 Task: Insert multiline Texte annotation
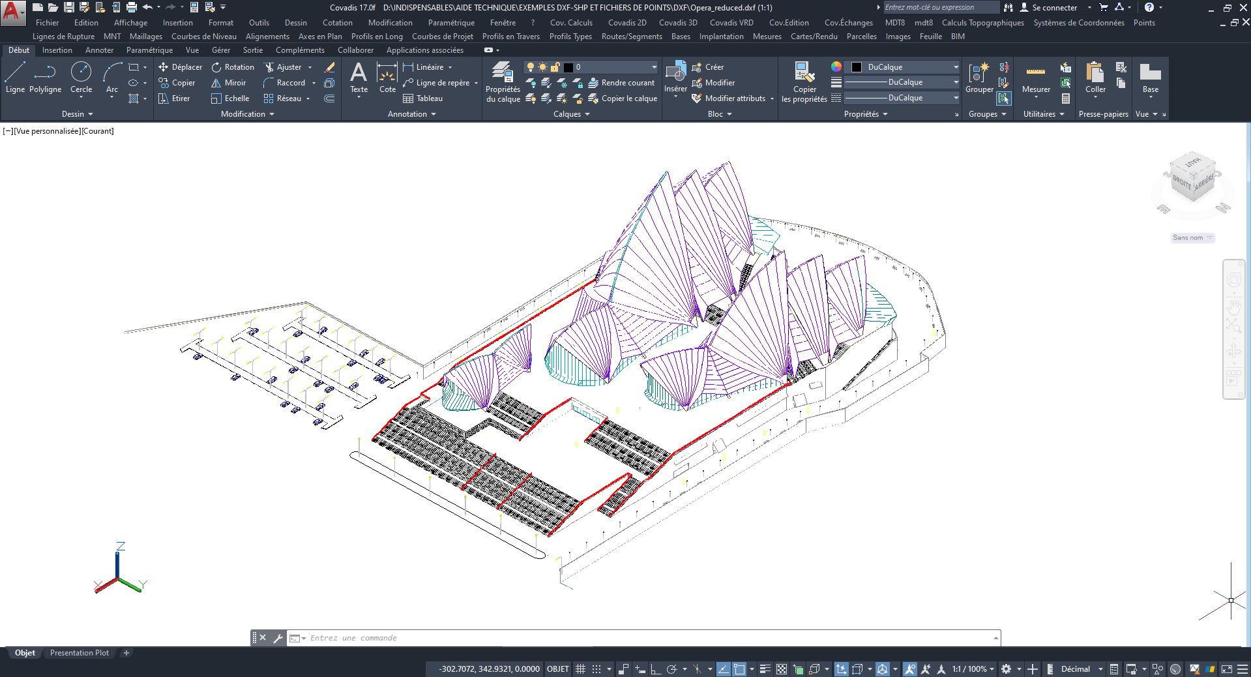tap(359, 78)
